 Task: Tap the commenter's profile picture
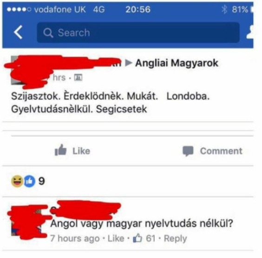coord(26,222)
